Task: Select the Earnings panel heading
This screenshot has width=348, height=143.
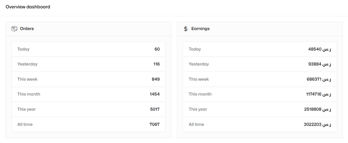Action: (201, 29)
